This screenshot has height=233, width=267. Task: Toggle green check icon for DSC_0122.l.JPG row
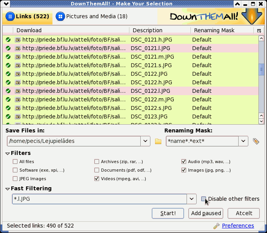coord(8,91)
